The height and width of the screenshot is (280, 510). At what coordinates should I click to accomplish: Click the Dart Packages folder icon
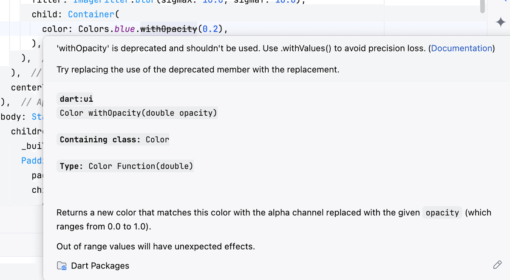coord(62,265)
